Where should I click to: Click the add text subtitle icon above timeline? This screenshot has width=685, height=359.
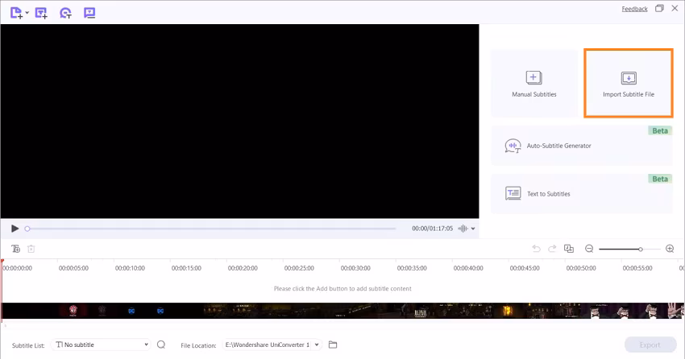point(16,249)
